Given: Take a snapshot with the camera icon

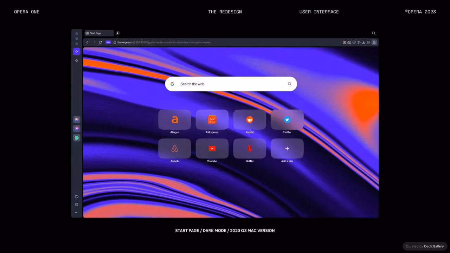Looking at the screenshot, I should 349,42.
